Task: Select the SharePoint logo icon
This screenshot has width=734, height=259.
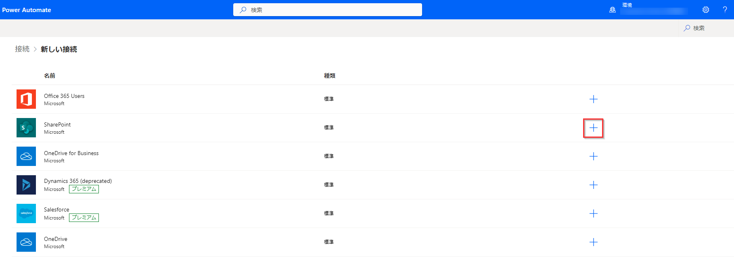Action: [26, 128]
